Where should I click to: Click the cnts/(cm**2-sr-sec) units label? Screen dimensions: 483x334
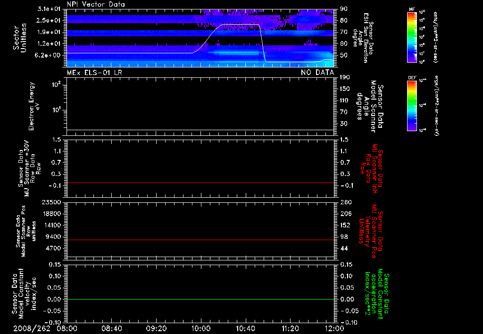tap(435, 37)
